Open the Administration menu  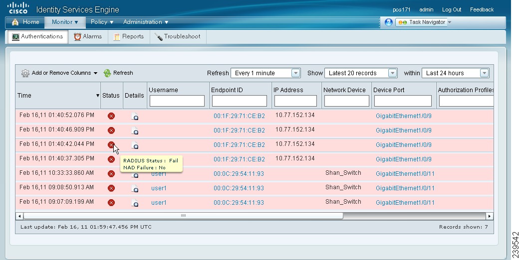[x=146, y=22]
